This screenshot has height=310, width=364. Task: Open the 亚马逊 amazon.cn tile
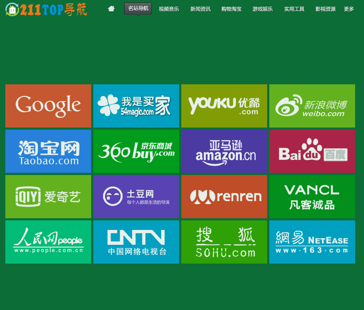click(224, 151)
